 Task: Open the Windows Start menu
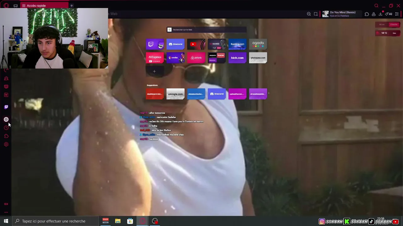coord(6,221)
